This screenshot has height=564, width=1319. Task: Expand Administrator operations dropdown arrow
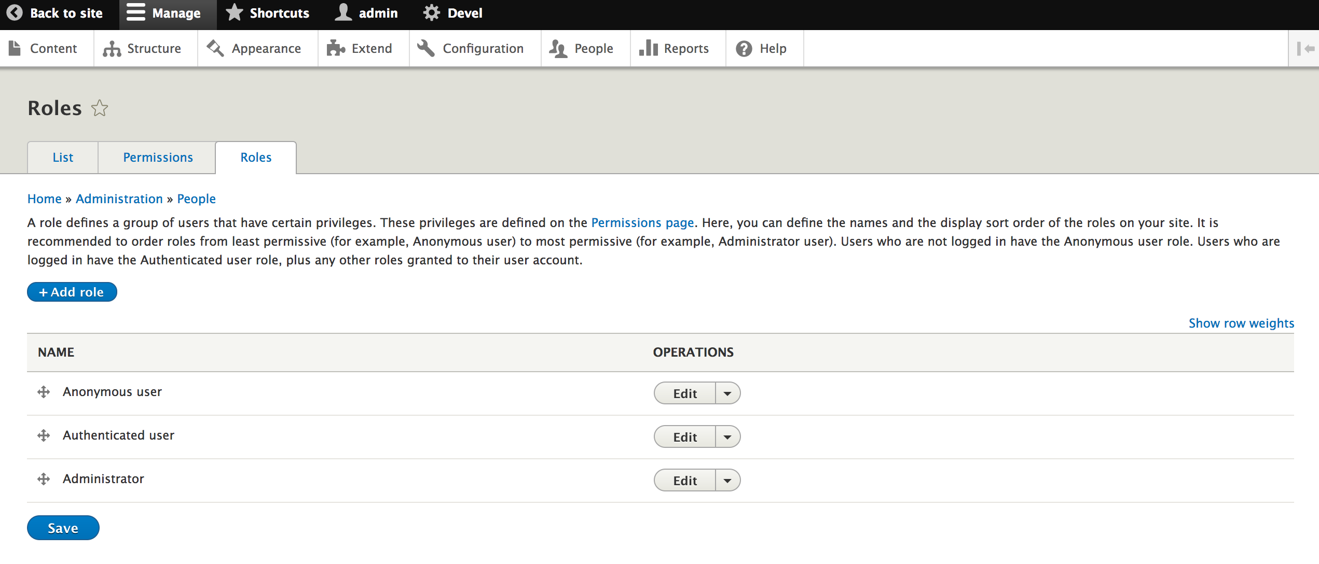[x=727, y=481]
